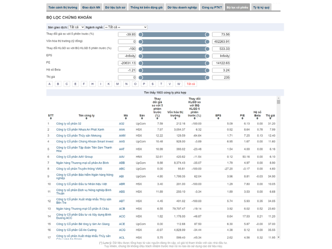332x249 pixels.
Task: Click table scrollbar down arrow
Action: click(278, 237)
